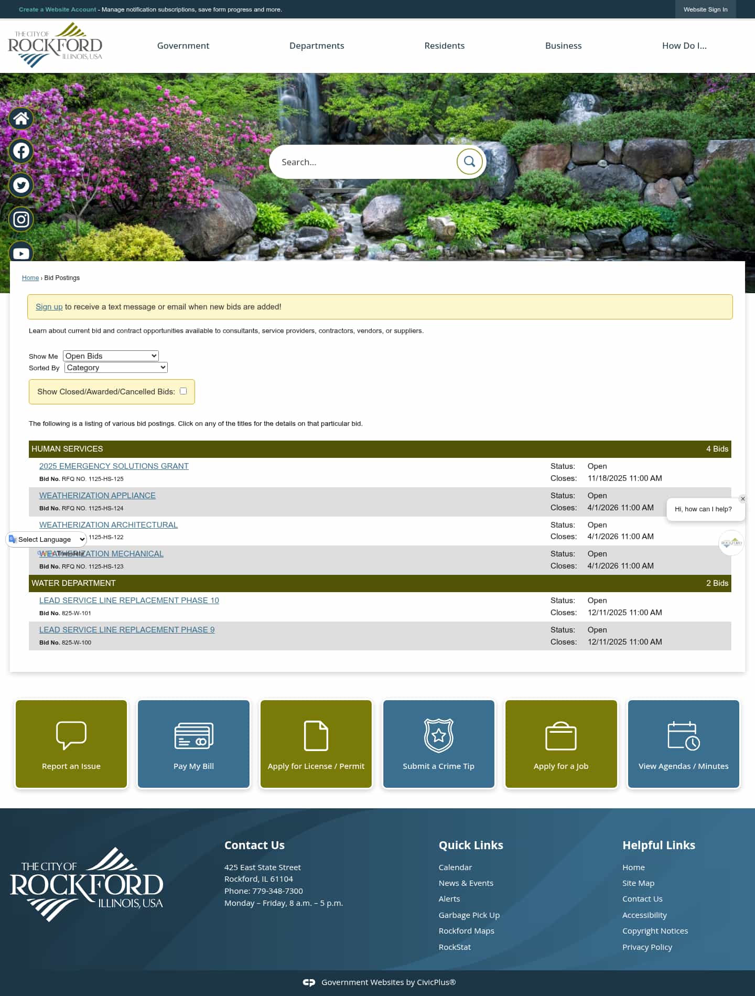Open Lead Service Line Replacement Phase 9
The height and width of the screenshot is (996, 755).
point(127,629)
